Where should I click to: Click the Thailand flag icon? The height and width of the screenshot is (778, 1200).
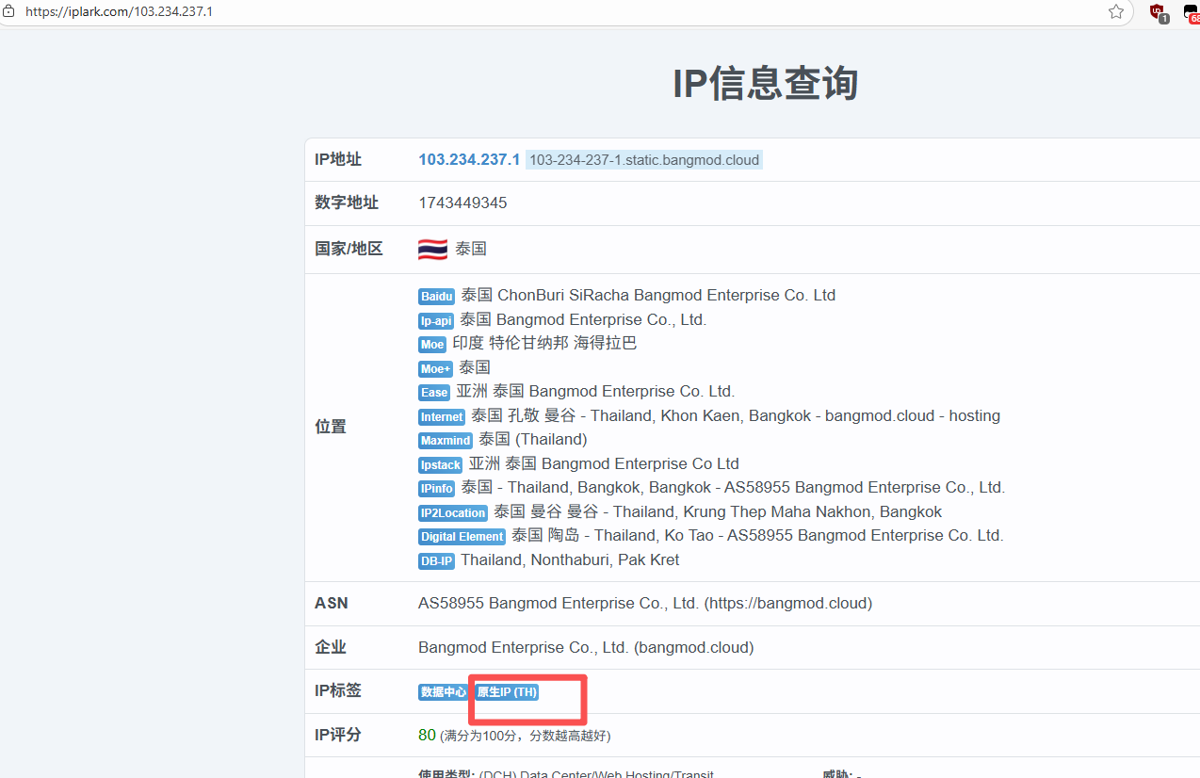432,250
